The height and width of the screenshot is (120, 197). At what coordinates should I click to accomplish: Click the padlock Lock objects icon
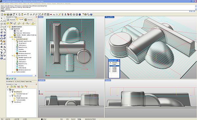65,14
